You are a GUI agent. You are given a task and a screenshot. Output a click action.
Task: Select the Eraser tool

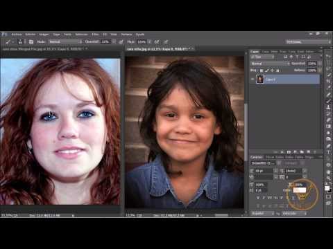(328, 120)
